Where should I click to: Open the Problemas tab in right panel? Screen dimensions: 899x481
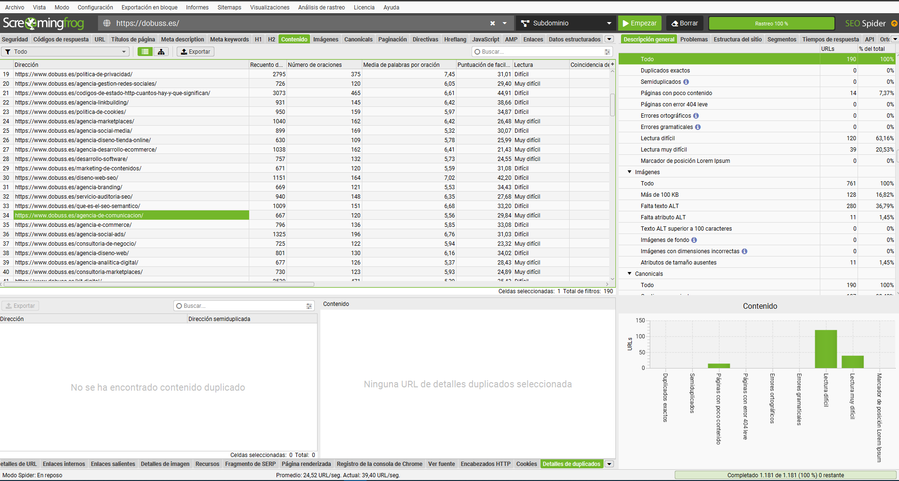click(694, 39)
